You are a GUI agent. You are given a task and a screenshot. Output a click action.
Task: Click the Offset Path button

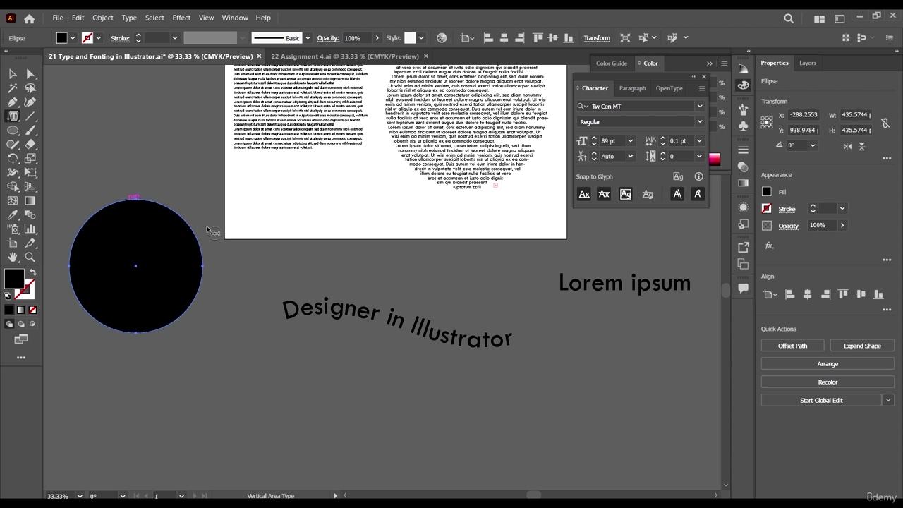pyautogui.click(x=792, y=346)
